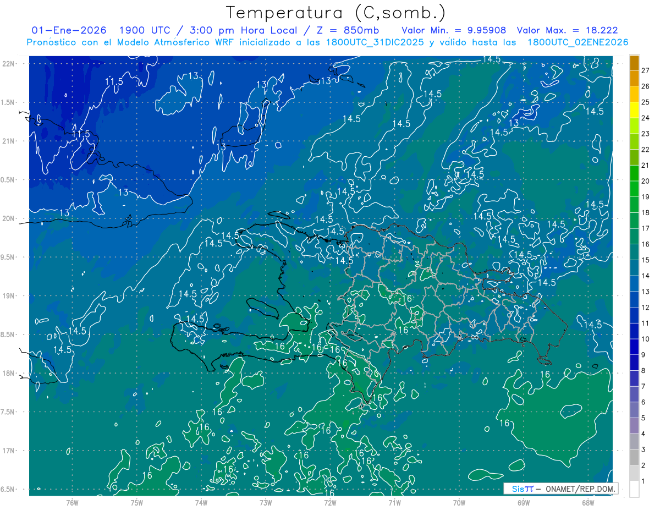Click color scale label "10"
This screenshot has width=660, height=510.
click(646, 339)
